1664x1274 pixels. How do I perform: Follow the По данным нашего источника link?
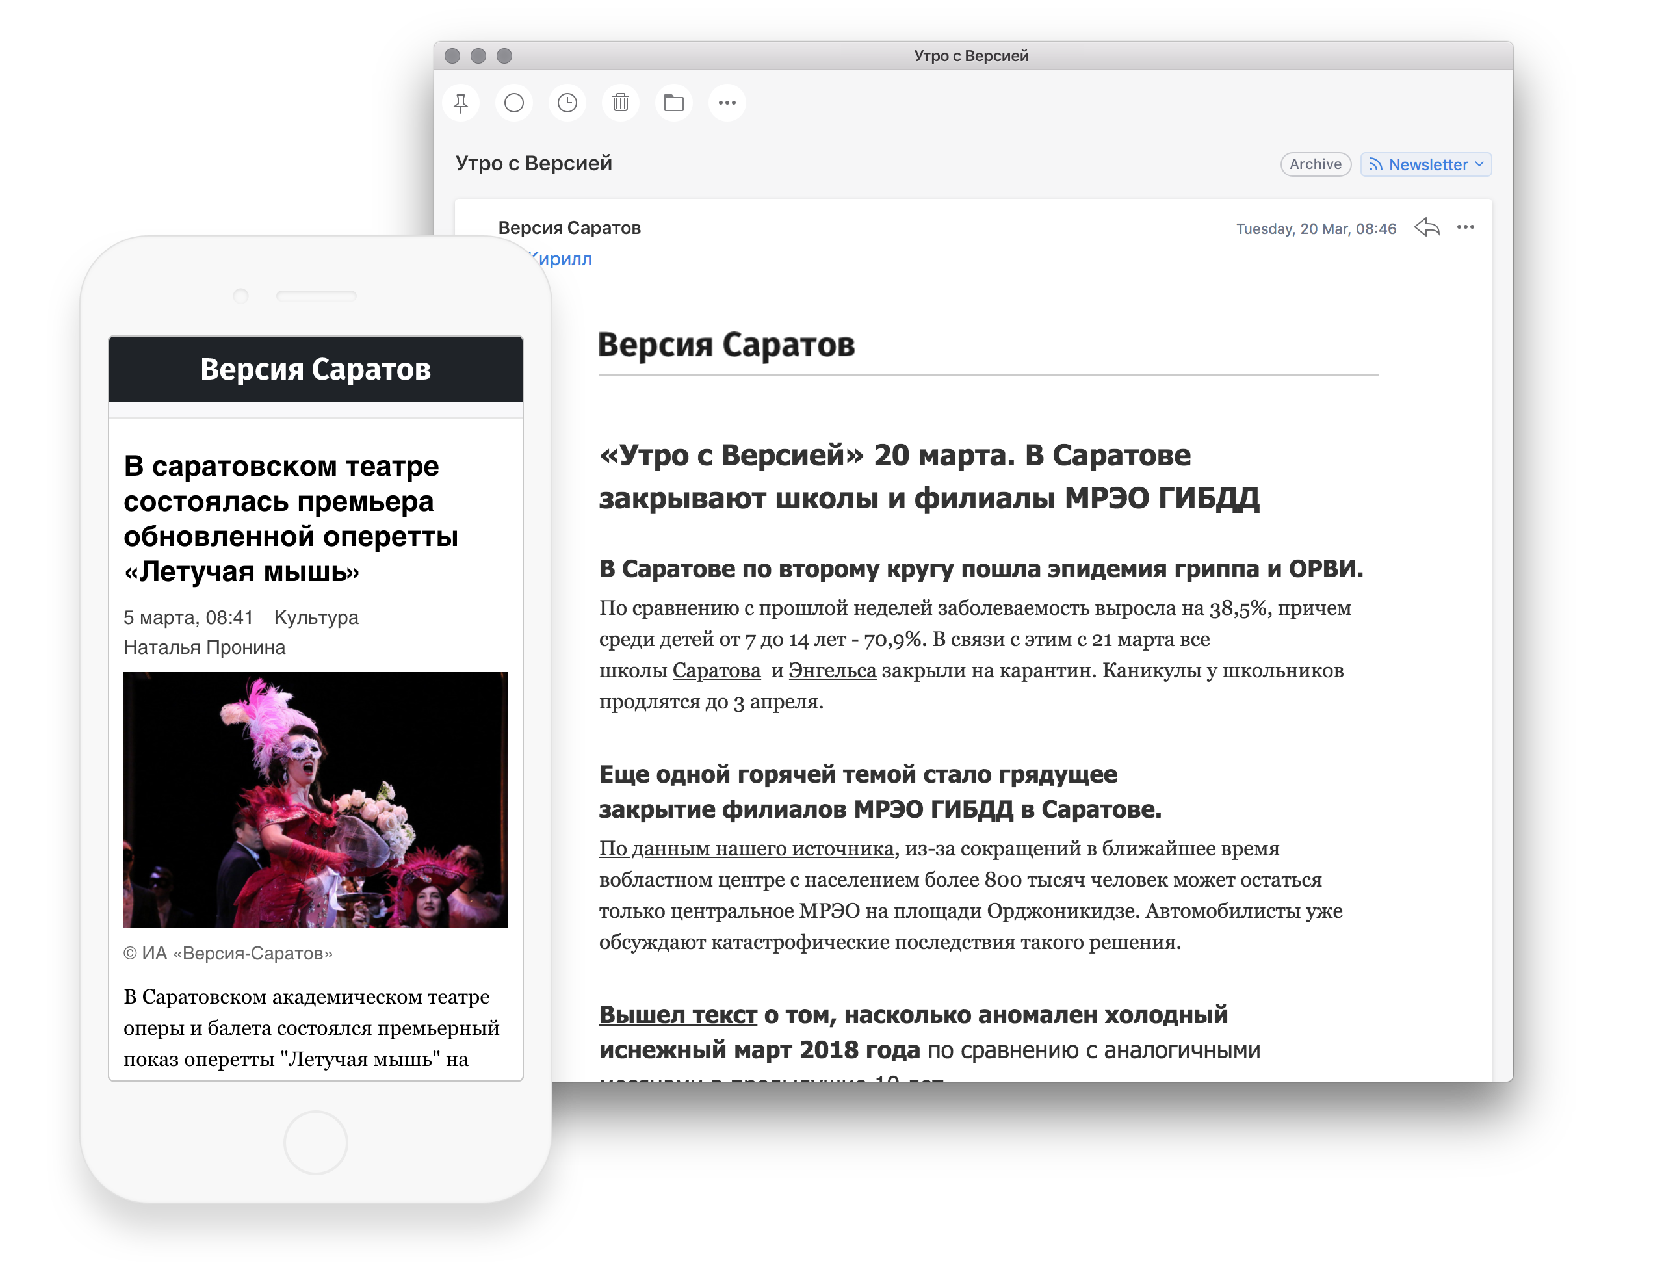(x=746, y=849)
